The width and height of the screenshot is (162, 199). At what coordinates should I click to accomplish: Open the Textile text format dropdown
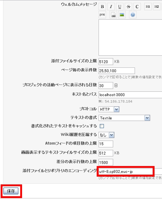(x=124, y=118)
